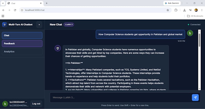Click the Connected status indicator
205x109 pixels.
tap(194, 25)
